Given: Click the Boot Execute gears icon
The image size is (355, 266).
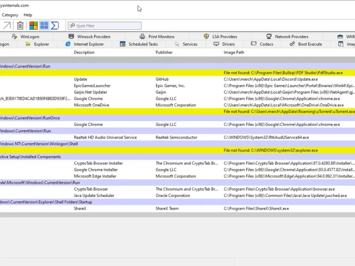Looking at the screenshot, I should [292, 44].
